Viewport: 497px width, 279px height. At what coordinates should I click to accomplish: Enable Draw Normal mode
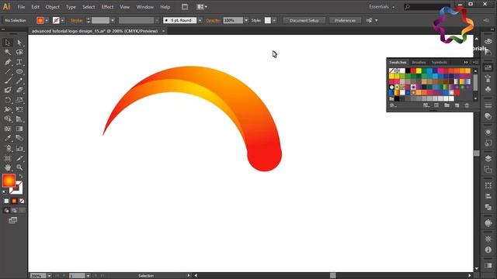tap(6, 210)
